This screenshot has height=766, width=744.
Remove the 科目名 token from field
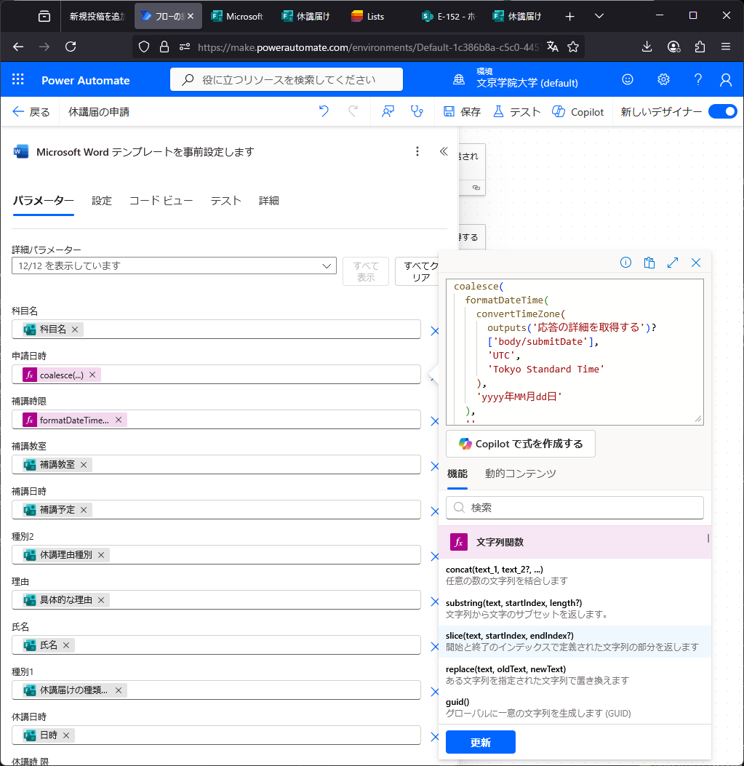75,330
